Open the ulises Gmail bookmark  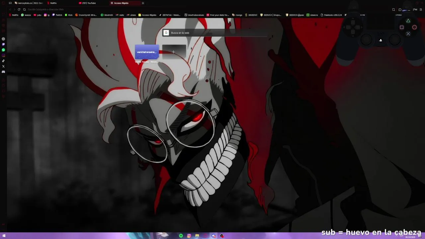(x=131, y=15)
